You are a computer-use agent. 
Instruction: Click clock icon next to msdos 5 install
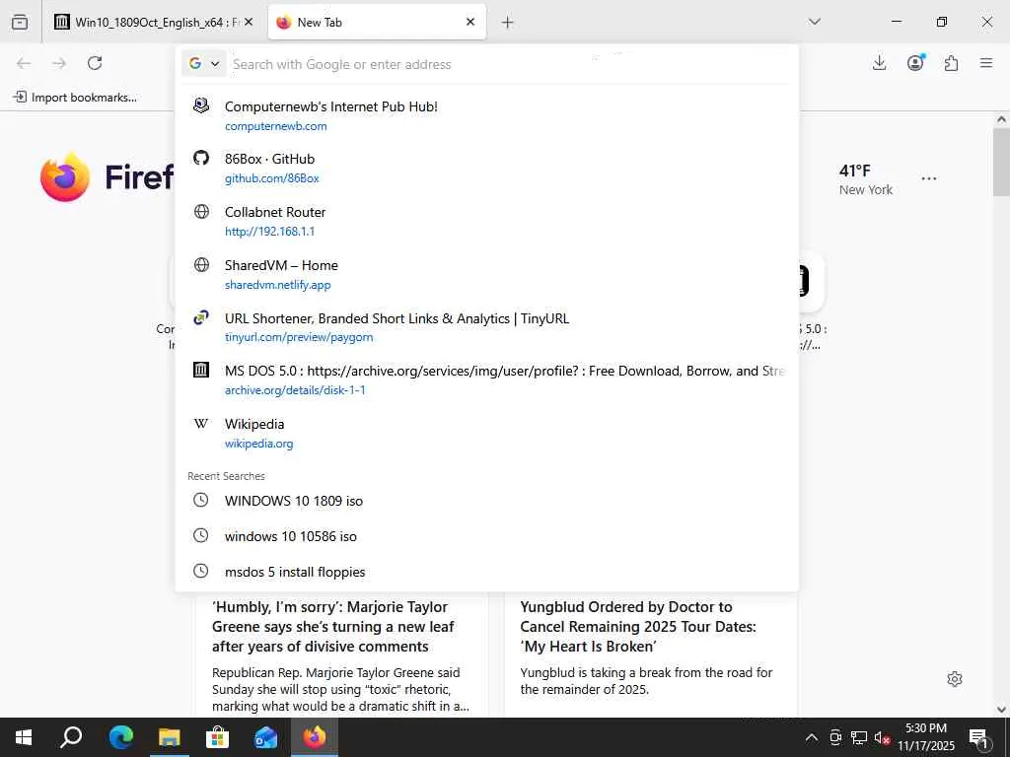click(x=201, y=571)
